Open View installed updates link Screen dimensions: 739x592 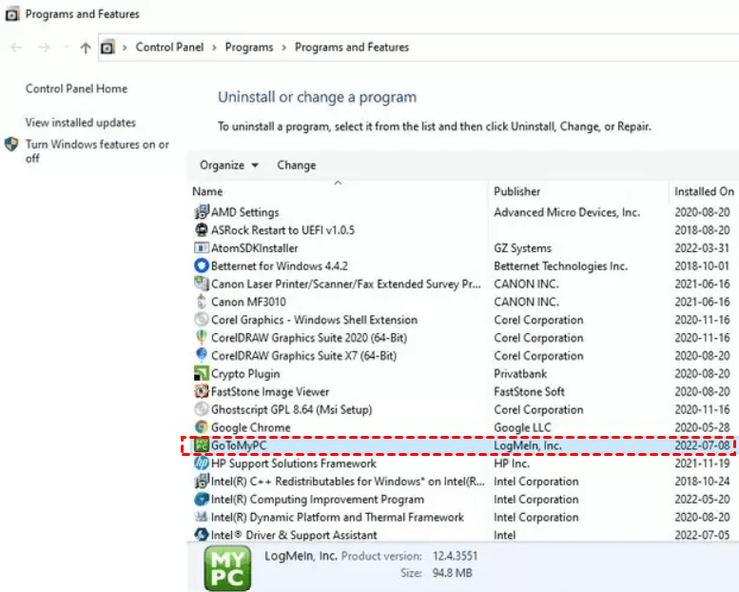(x=81, y=123)
